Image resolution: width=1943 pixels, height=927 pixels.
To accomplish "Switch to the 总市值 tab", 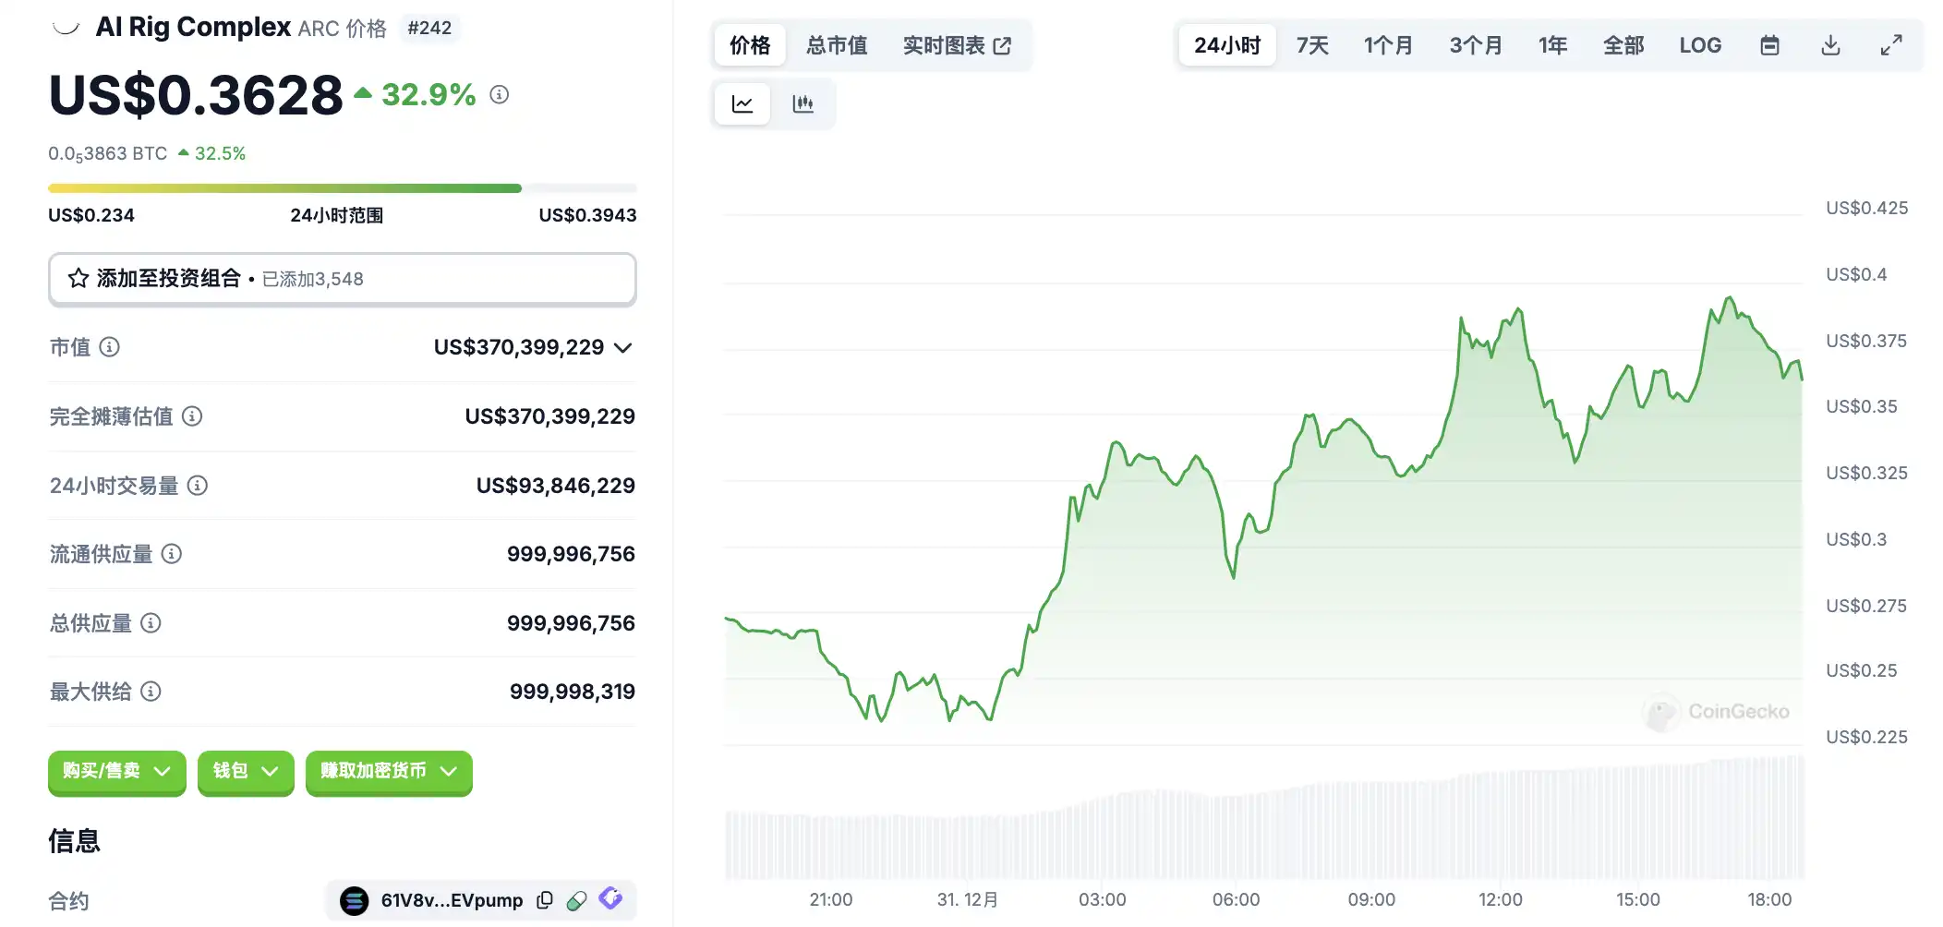I will (x=837, y=45).
